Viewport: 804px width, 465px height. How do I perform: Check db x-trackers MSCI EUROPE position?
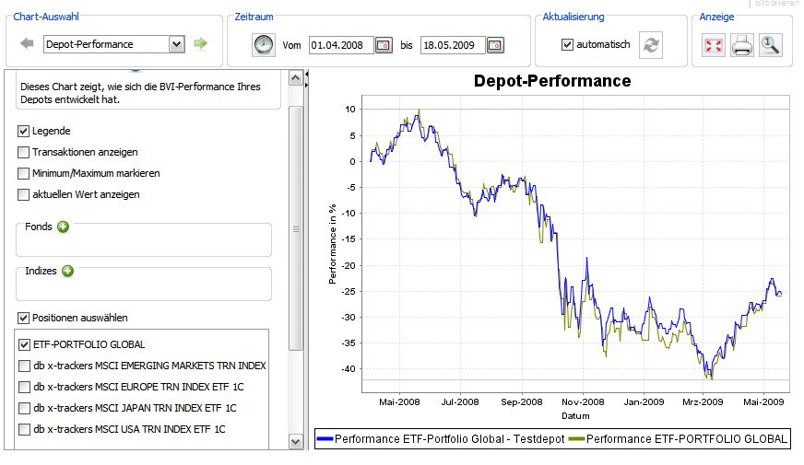pos(24,387)
